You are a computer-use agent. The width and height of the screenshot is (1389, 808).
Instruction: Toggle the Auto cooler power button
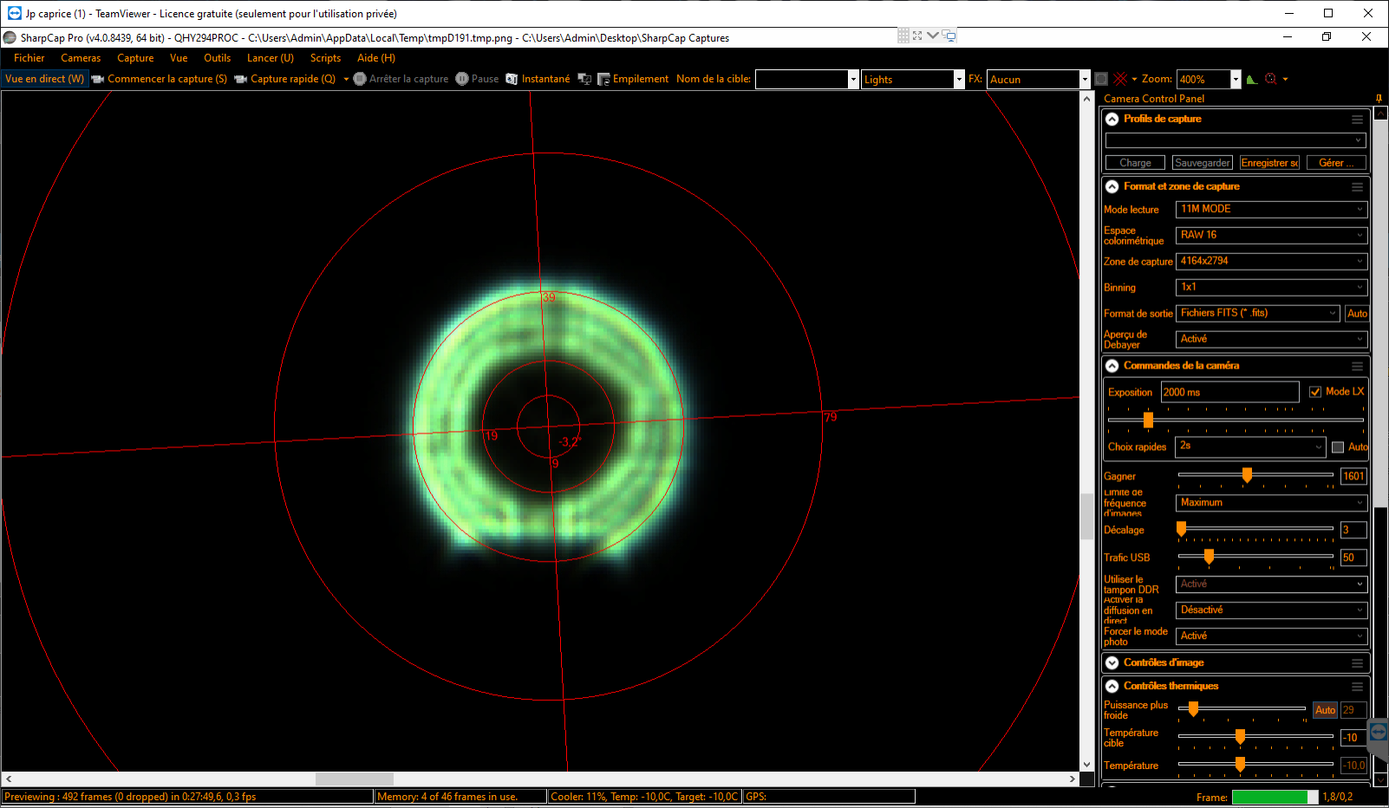[x=1325, y=710]
